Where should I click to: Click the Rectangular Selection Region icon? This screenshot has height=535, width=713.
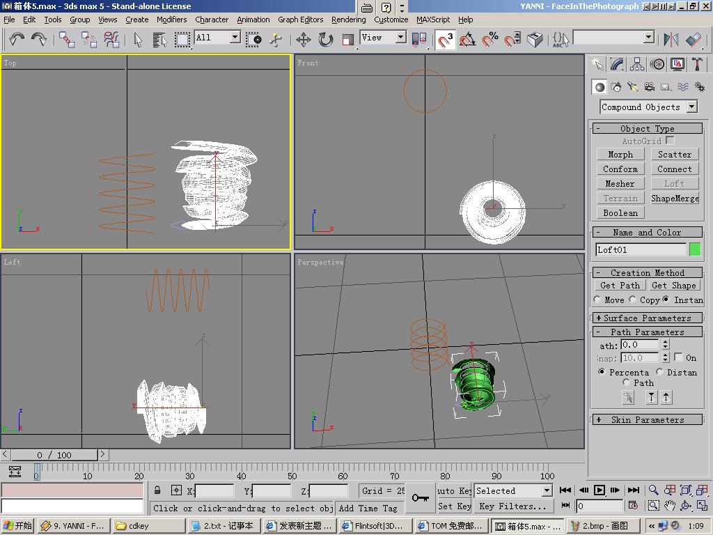click(182, 40)
